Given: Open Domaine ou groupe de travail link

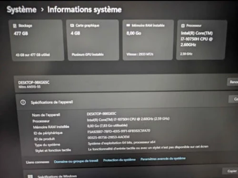Looking at the screenshot, I should point(76,161).
